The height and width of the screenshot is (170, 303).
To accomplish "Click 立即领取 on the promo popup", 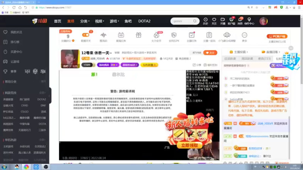I will (x=189, y=145).
